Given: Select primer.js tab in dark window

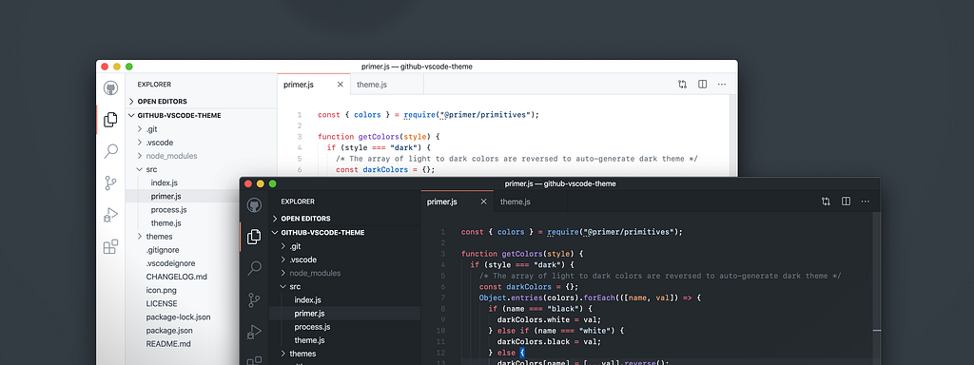Looking at the screenshot, I should 458,202.
